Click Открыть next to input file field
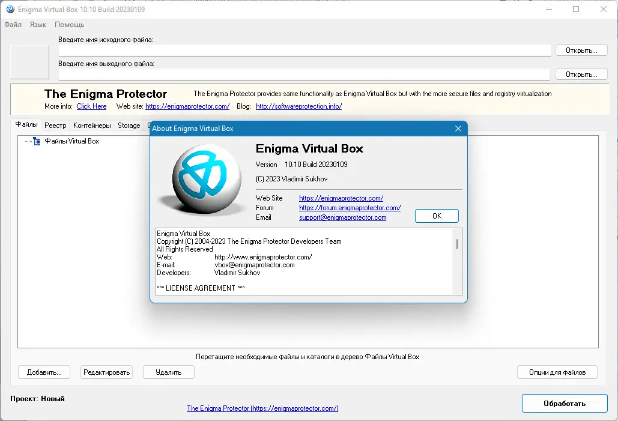 (581, 50)
